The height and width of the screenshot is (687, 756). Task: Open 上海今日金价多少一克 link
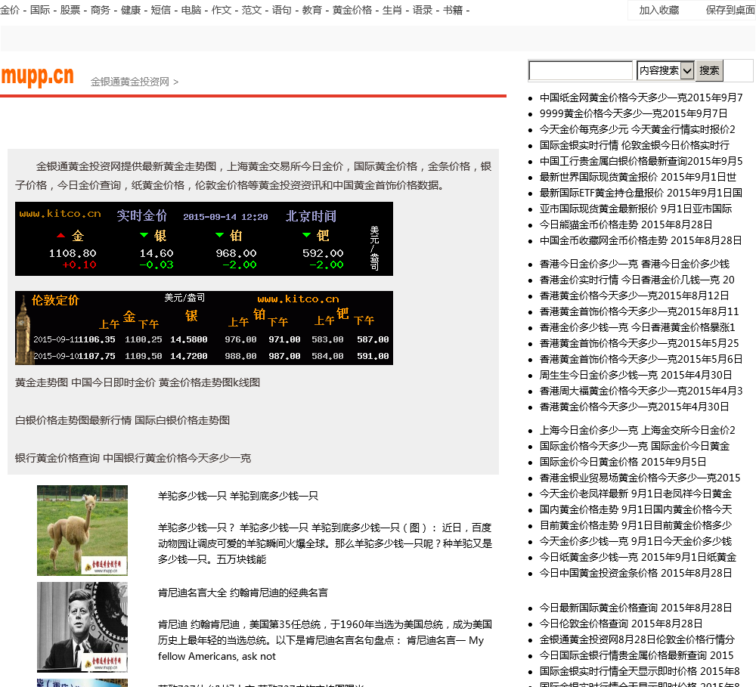(x=637, y=431)
